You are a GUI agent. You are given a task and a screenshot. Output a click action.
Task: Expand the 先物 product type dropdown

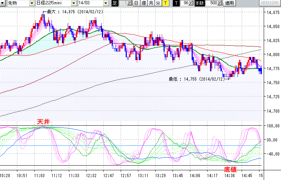[32, 3]
